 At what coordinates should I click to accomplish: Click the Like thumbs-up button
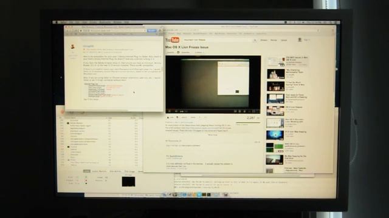tap(170, 117)
